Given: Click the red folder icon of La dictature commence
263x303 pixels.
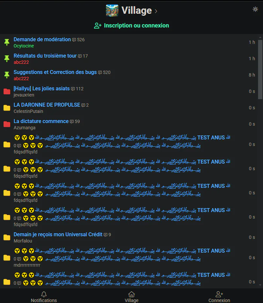Looking at the screenshot, I should (x=7, y=124).
